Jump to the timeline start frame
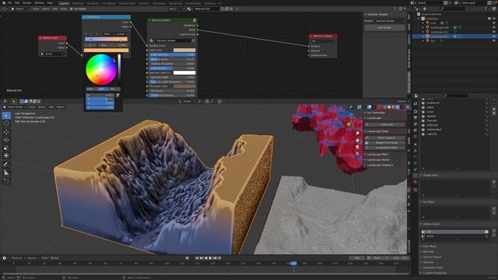Screen dimensions: 498x280 [x=197, y=258]
